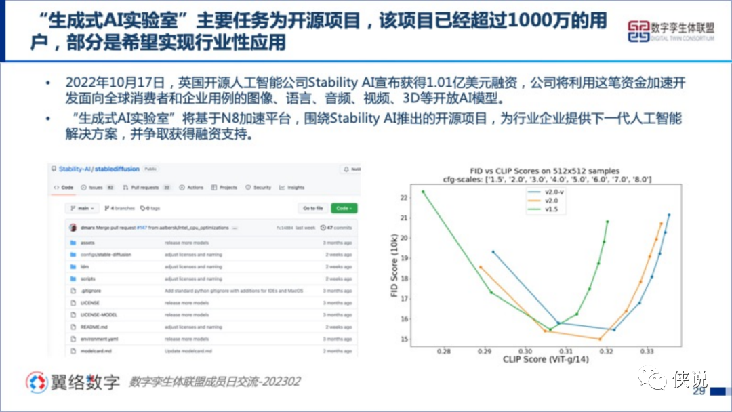Click the assets folder icon

[73, 243]
